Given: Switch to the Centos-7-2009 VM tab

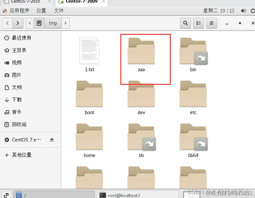Looking at the screenshot, I should 81,2.
